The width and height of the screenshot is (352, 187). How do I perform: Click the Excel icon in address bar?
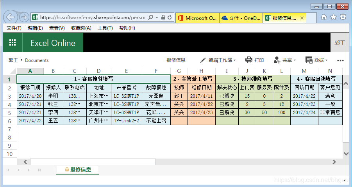35,17
